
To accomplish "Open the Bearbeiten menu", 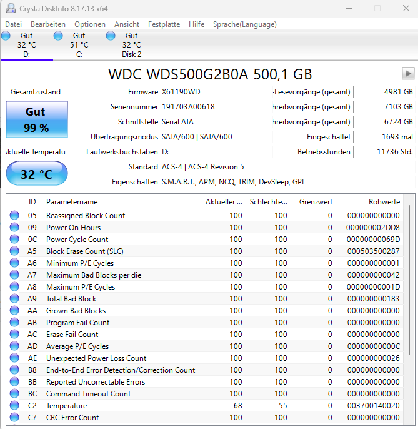I will pyautogui.click(x=48, y=24).
